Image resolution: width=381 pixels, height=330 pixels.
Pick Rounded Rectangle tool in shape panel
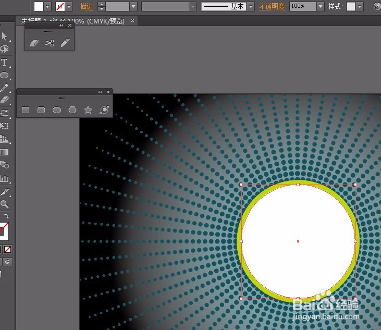point(41,110)
